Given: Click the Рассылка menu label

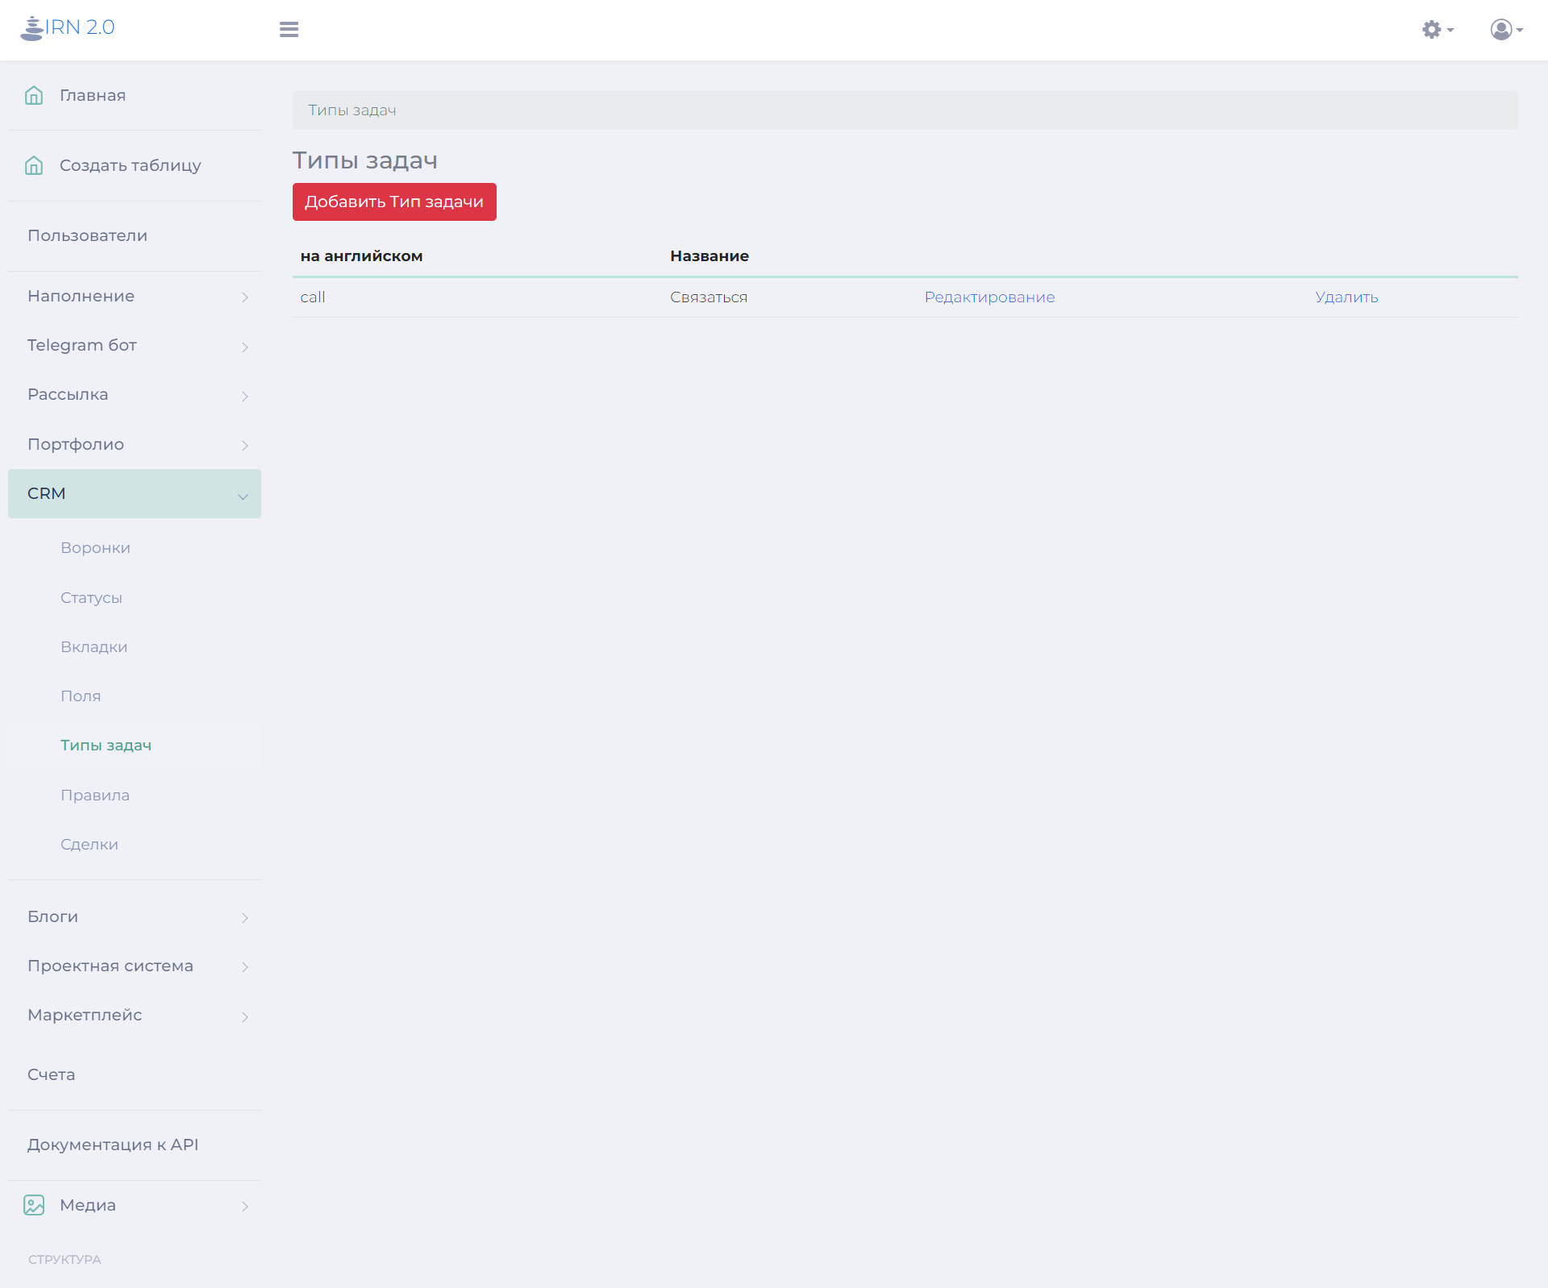Looking at the screenshot, I should pyautogui.click(x=68, y=394).
